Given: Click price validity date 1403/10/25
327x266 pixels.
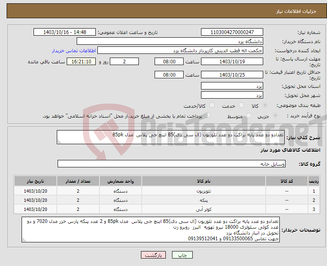Looking at the screenshot, I should (x=232, y=75).
